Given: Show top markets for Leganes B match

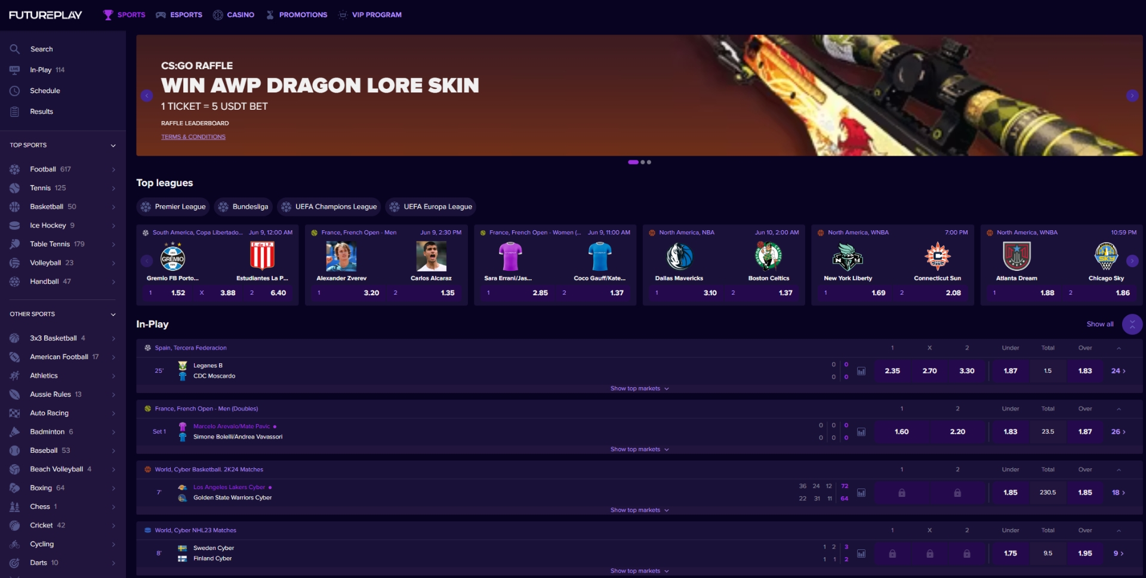Looking at the screenshot, I should pos(639,388).
